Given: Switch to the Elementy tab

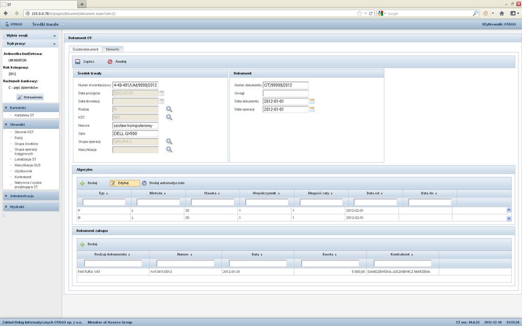Looking at the screenshot, I should [113, 49].
